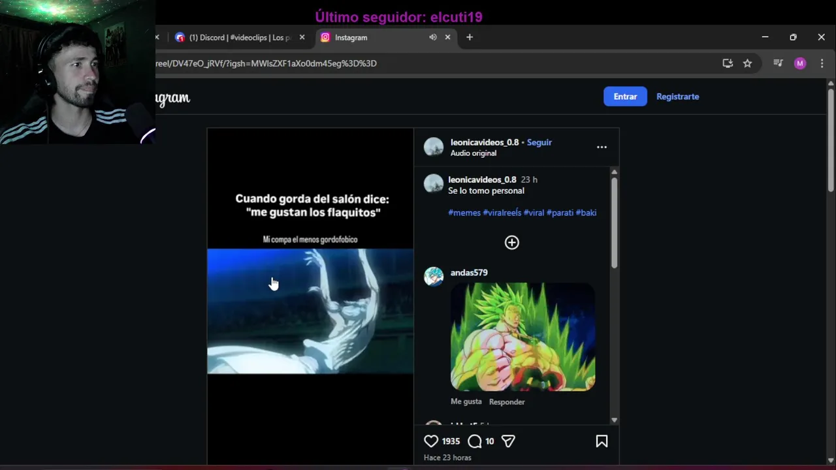Image resolution: width=836 pixels, height=470 pixels.
Task: Click andas579 commenter avatar
Action: 434,277
